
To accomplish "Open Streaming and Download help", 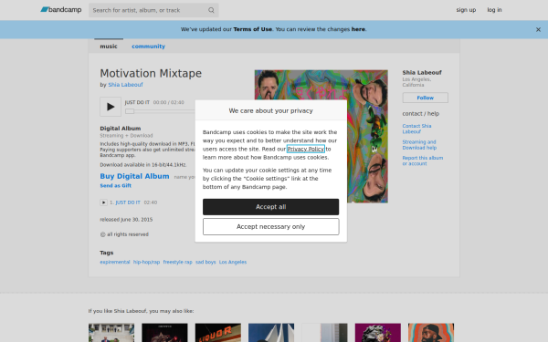I will pyautogui.click(x=419, y=145).
